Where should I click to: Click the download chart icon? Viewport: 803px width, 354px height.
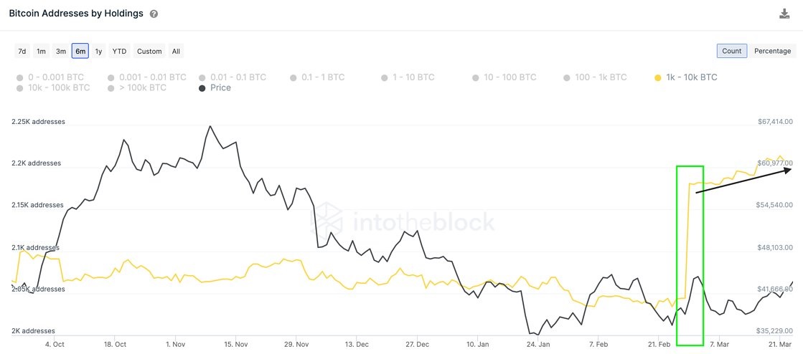tap(784, 14)
